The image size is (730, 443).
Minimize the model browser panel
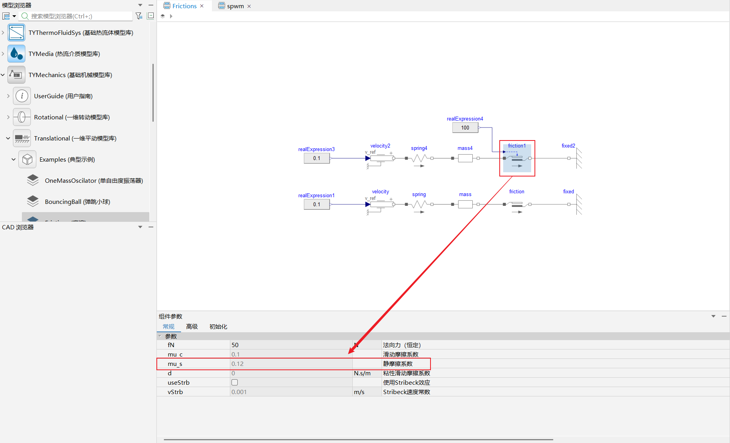[151, 5]
